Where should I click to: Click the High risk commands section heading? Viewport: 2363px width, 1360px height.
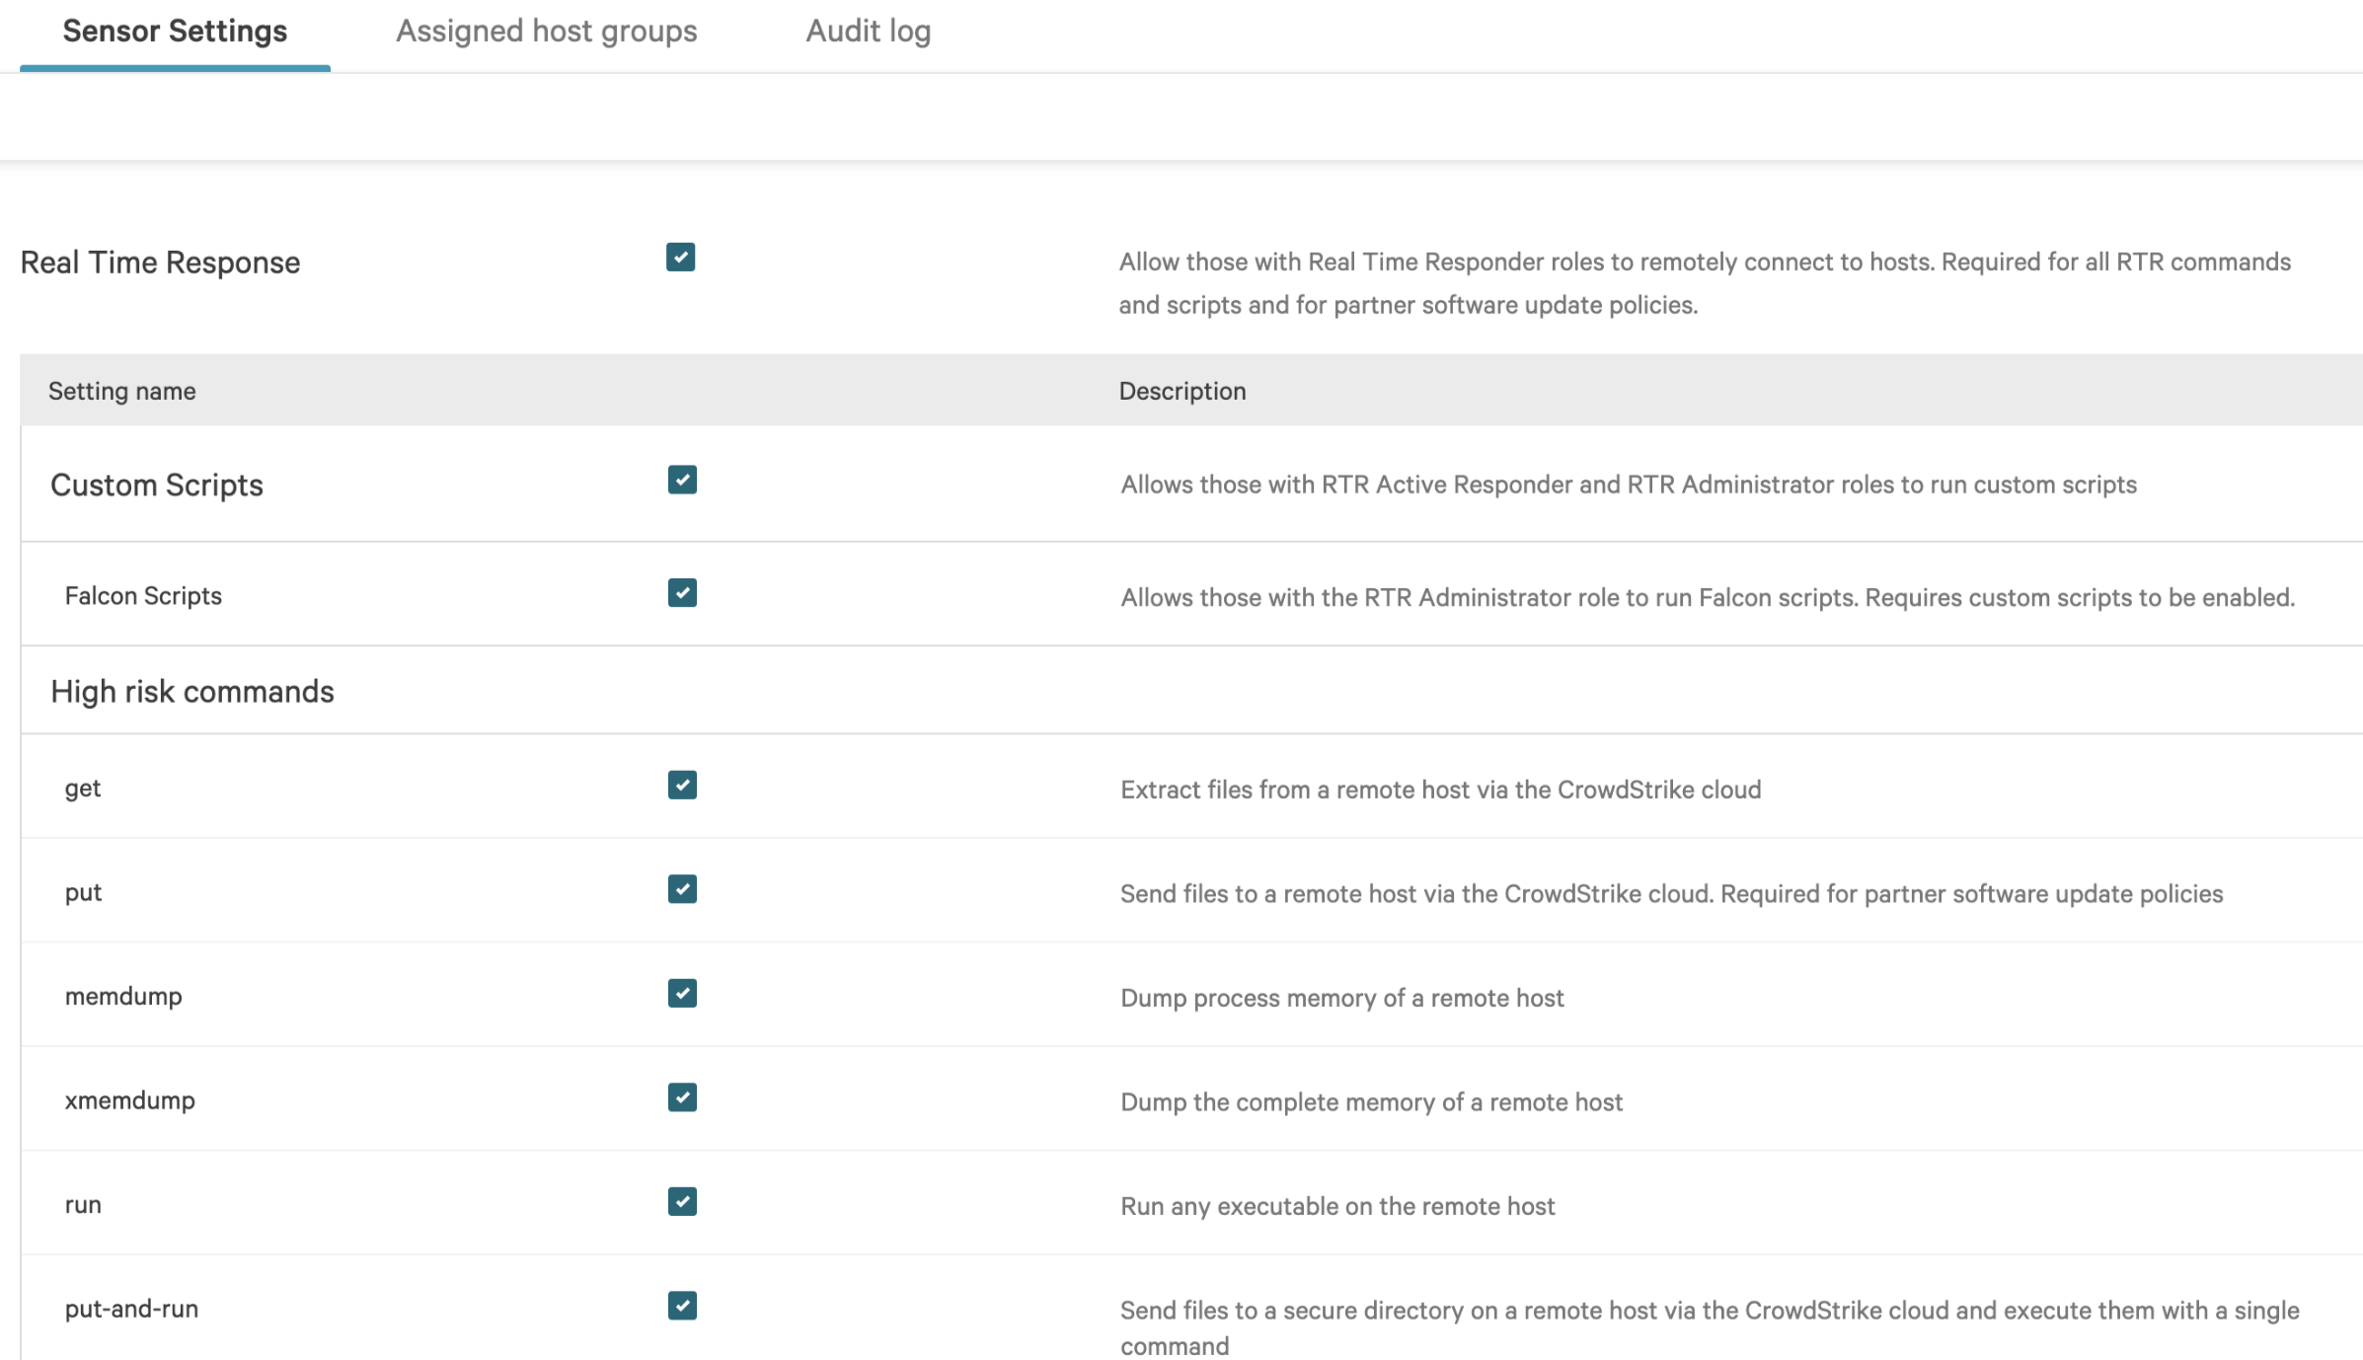(192, 691)
